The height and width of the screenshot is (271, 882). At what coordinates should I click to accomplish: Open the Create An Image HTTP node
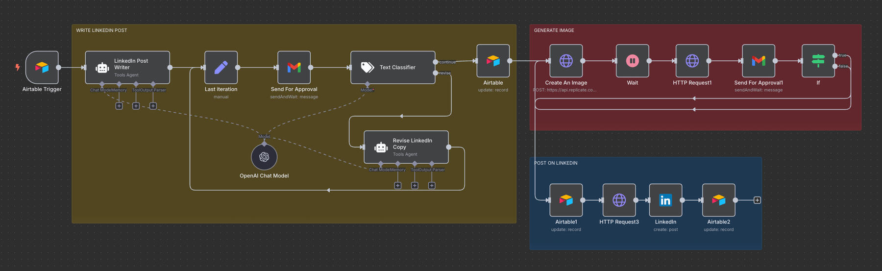click(x=566, y=61)
